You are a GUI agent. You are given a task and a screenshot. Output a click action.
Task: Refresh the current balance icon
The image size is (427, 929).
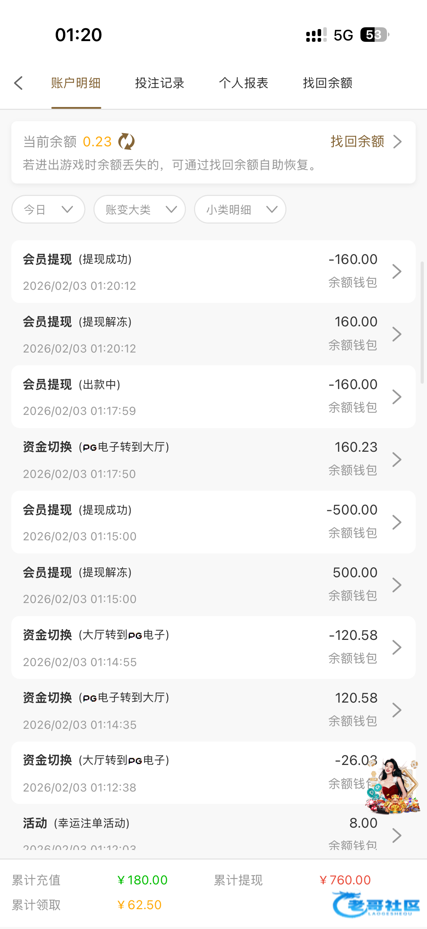click(126, 141)
